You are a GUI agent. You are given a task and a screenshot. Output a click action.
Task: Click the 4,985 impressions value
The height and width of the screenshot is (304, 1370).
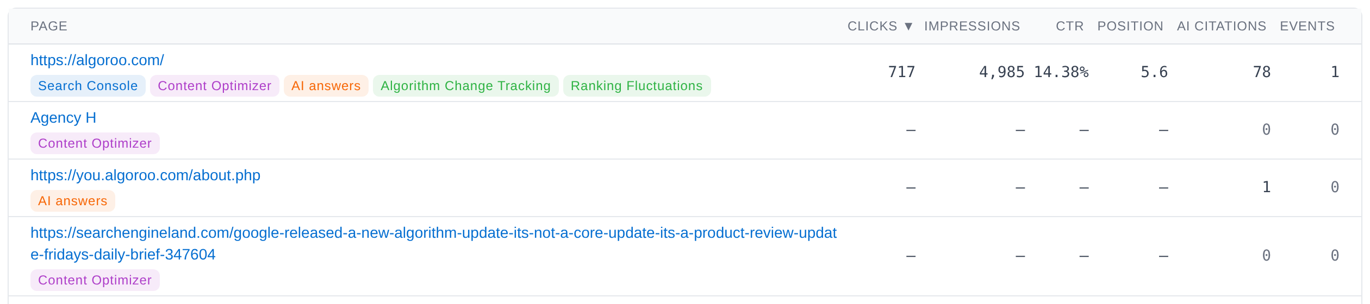(x=1001, y=72)
